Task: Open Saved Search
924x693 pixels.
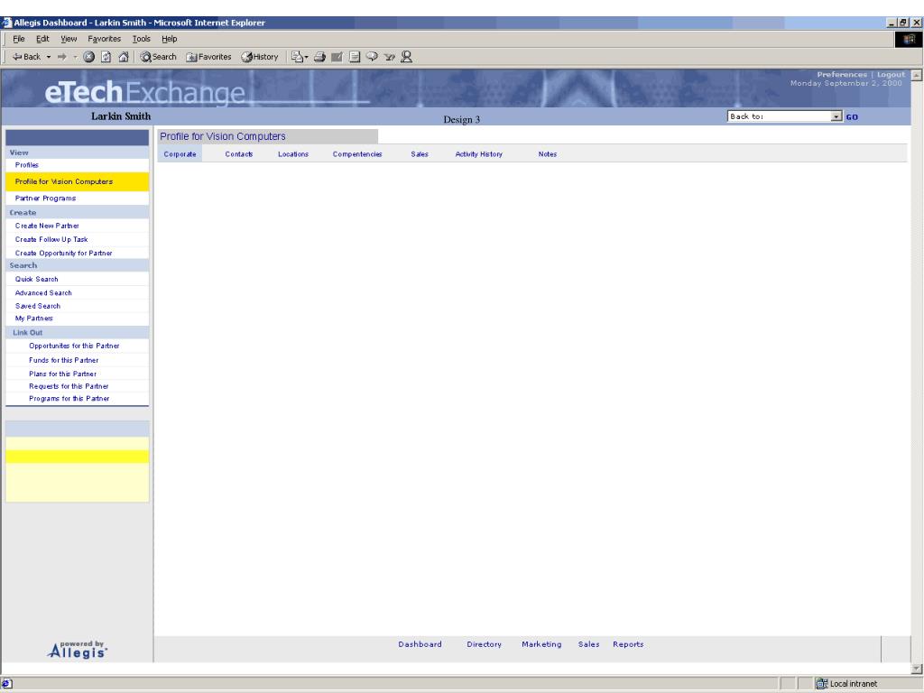Action: click(x=38, y=306)
